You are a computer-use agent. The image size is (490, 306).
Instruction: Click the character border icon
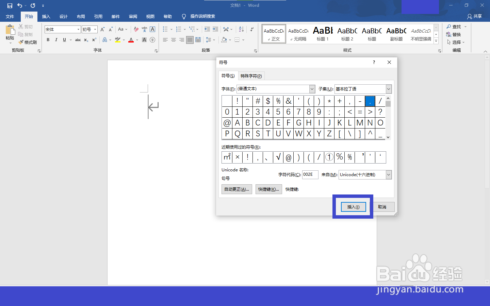click(152, 30)
